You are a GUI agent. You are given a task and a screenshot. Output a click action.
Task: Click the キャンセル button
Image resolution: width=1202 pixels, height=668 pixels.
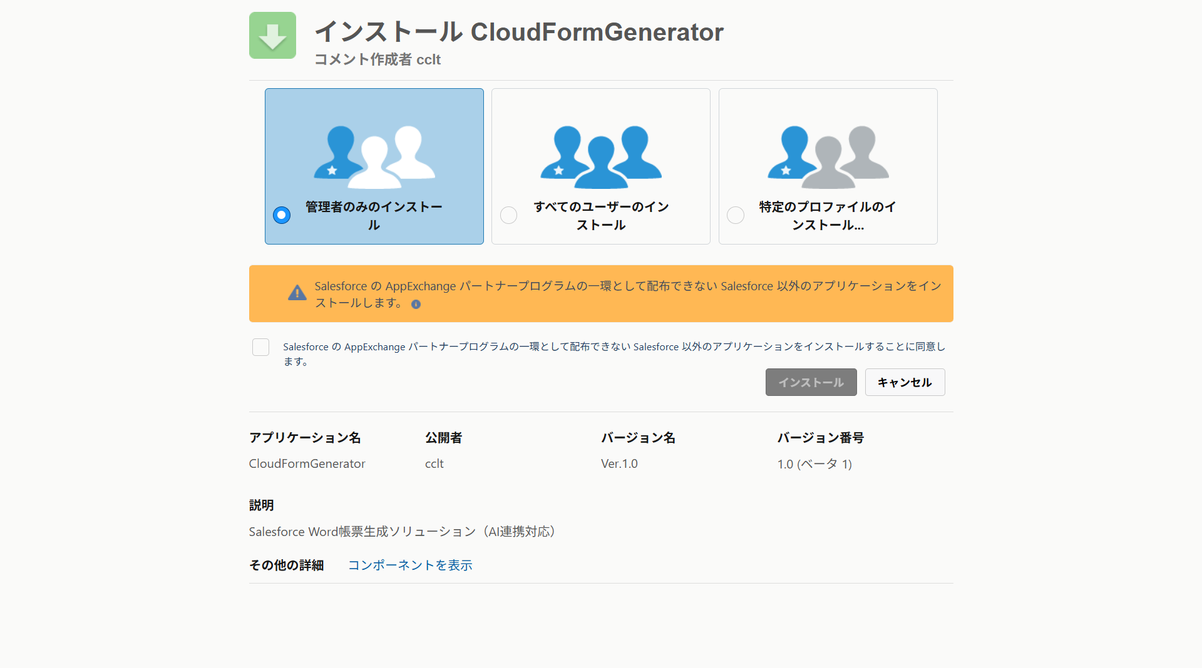coord(905,382)
